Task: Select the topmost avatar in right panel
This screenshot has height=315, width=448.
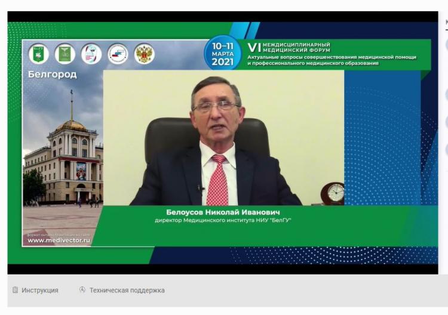Action: (446, 45)
